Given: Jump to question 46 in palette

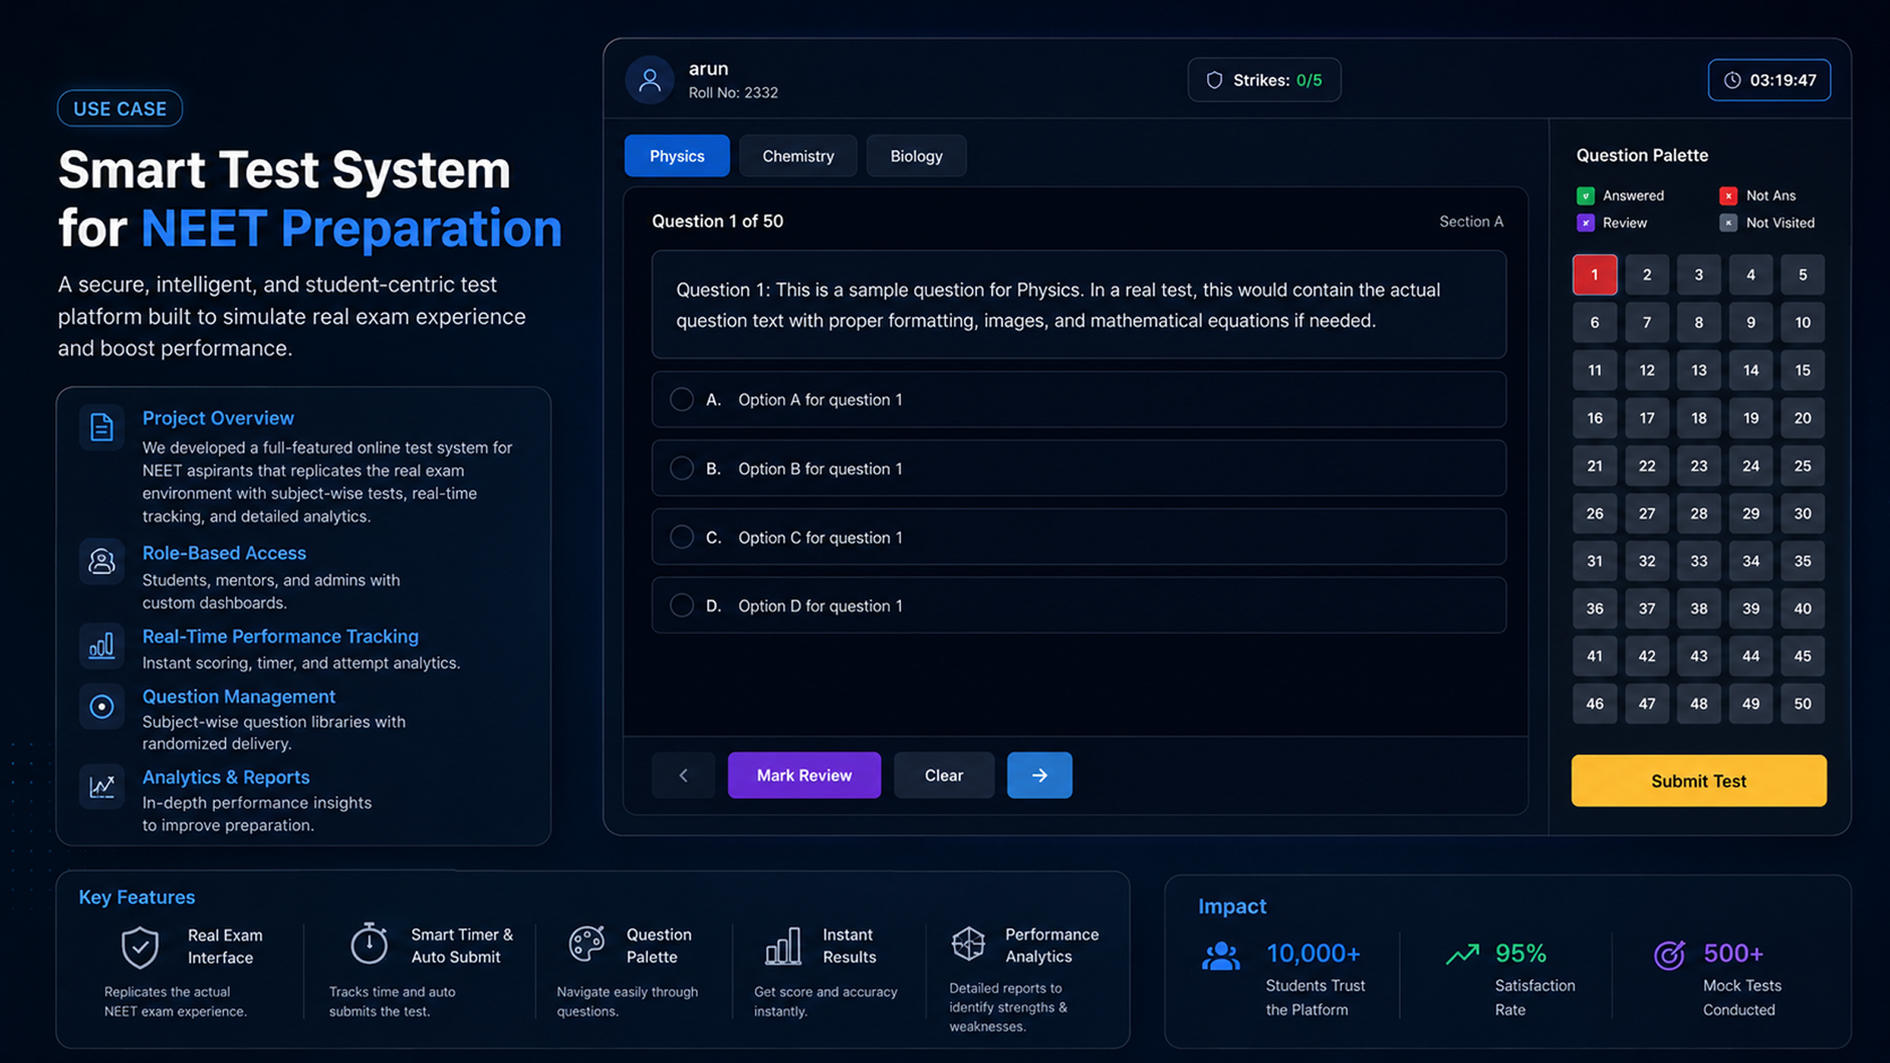Looking at the screenshot, I should (1594, 704).
